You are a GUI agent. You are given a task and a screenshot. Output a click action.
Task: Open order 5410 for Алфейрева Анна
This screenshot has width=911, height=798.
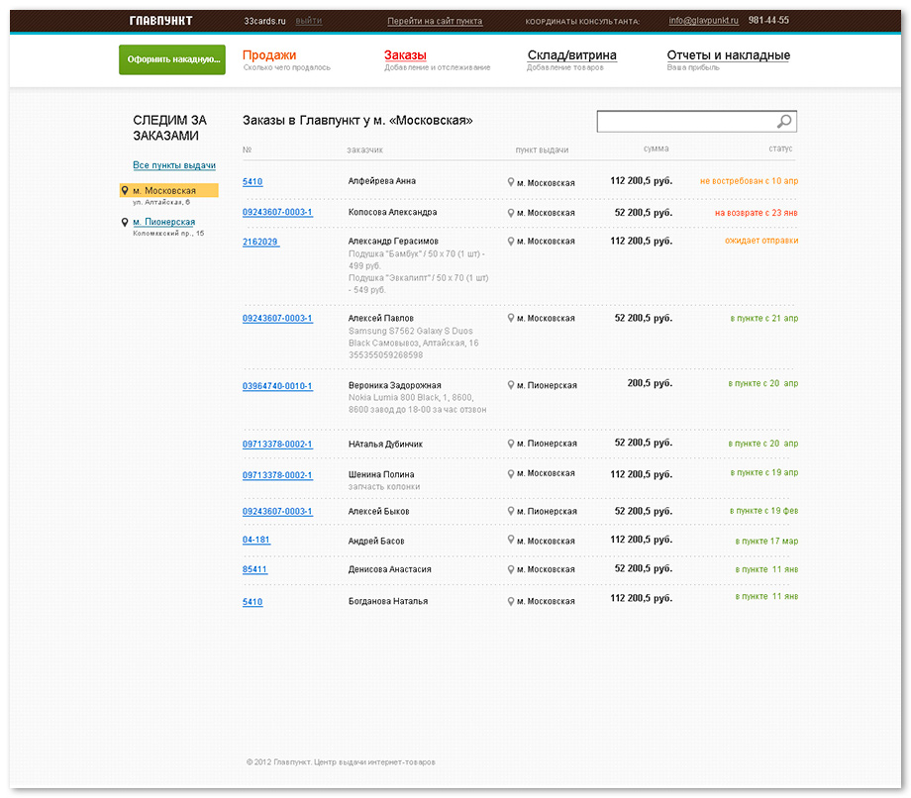coord(253,182)
